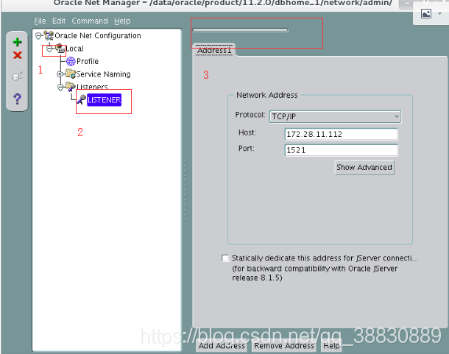The width and height of the screenshot is (449, 354).
Task: Select the Service Naming tree item
Action: tap(103, 74)
